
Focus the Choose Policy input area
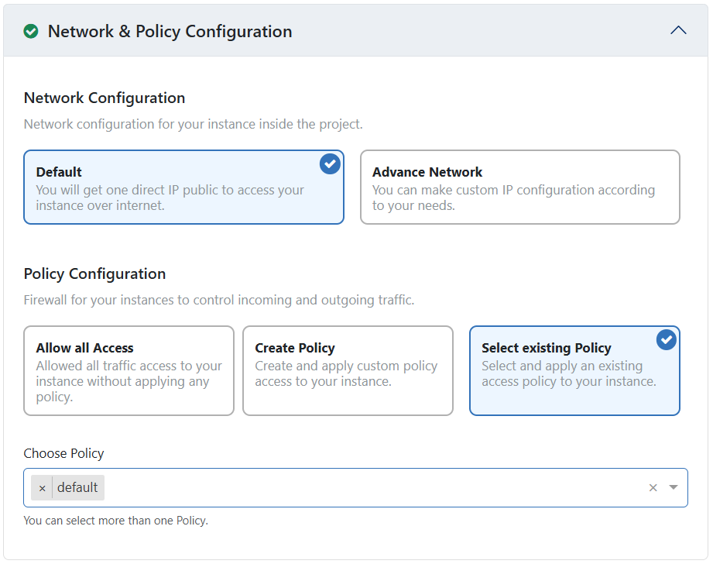[x=372, y=488]
